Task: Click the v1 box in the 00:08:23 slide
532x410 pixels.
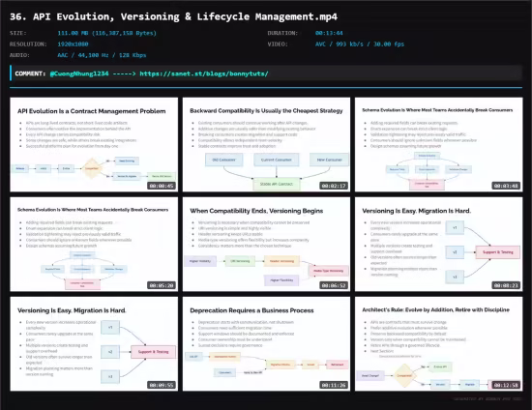Action: (x=455, y=228)
